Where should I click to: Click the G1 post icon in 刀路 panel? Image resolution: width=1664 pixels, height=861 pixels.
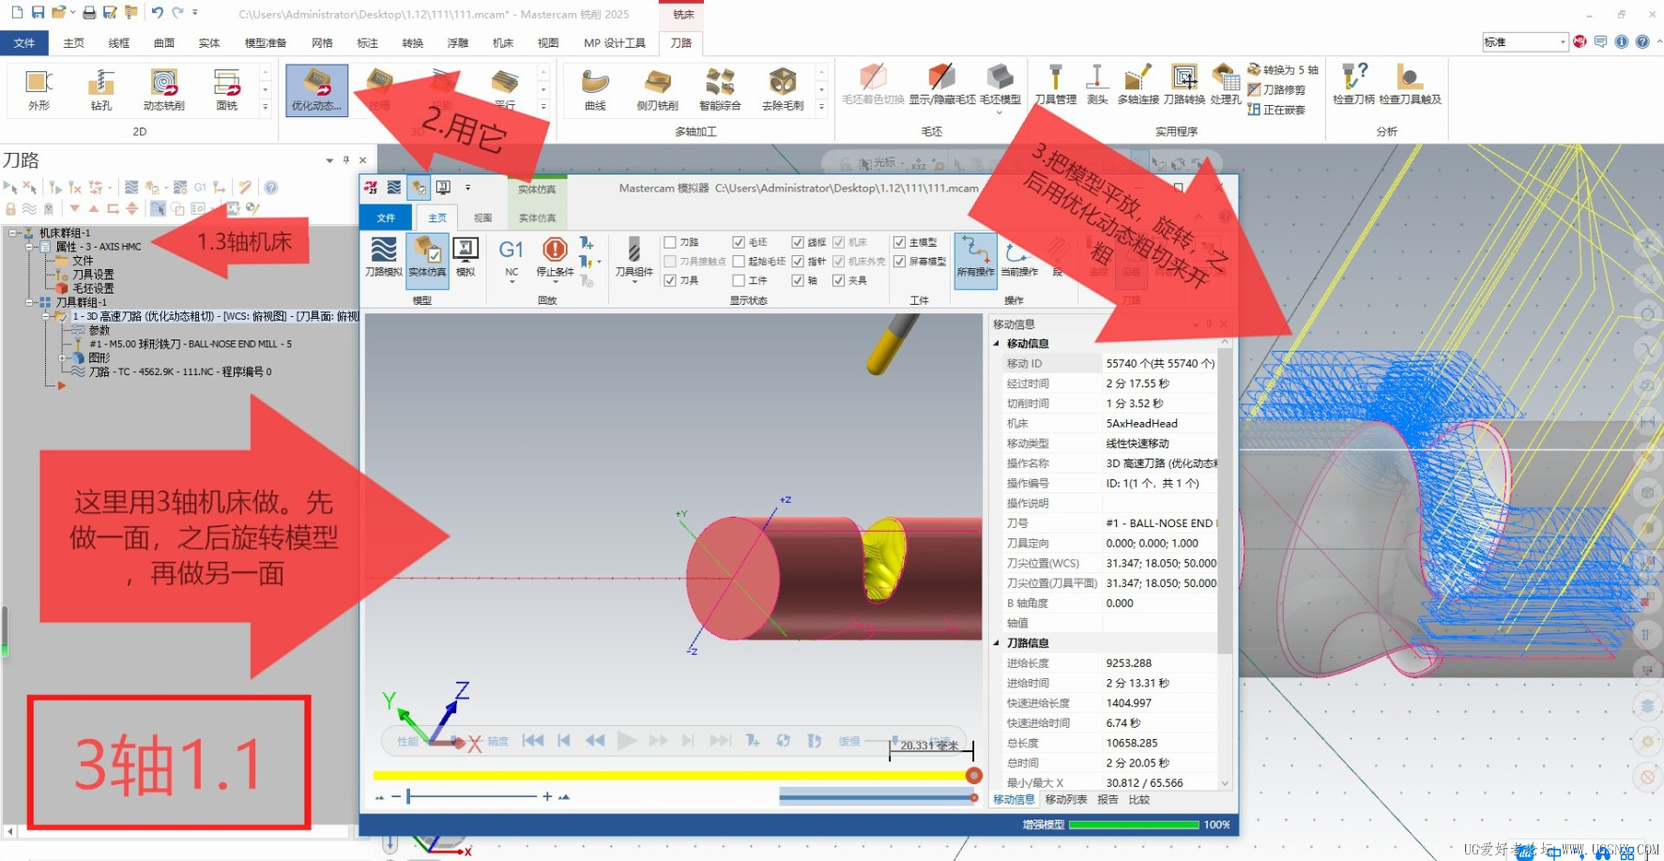[199, 188]
